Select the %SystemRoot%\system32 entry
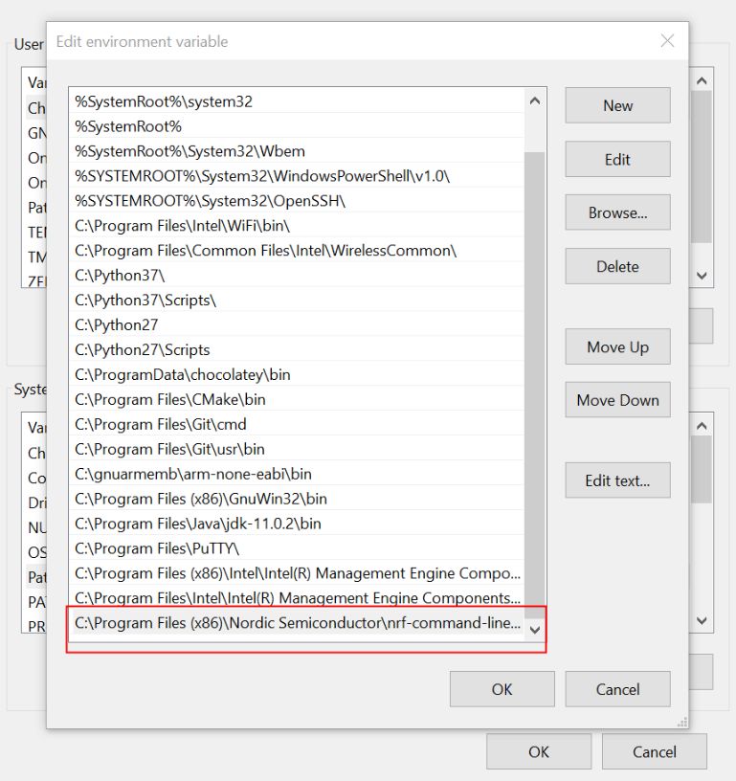 point(164,101)
